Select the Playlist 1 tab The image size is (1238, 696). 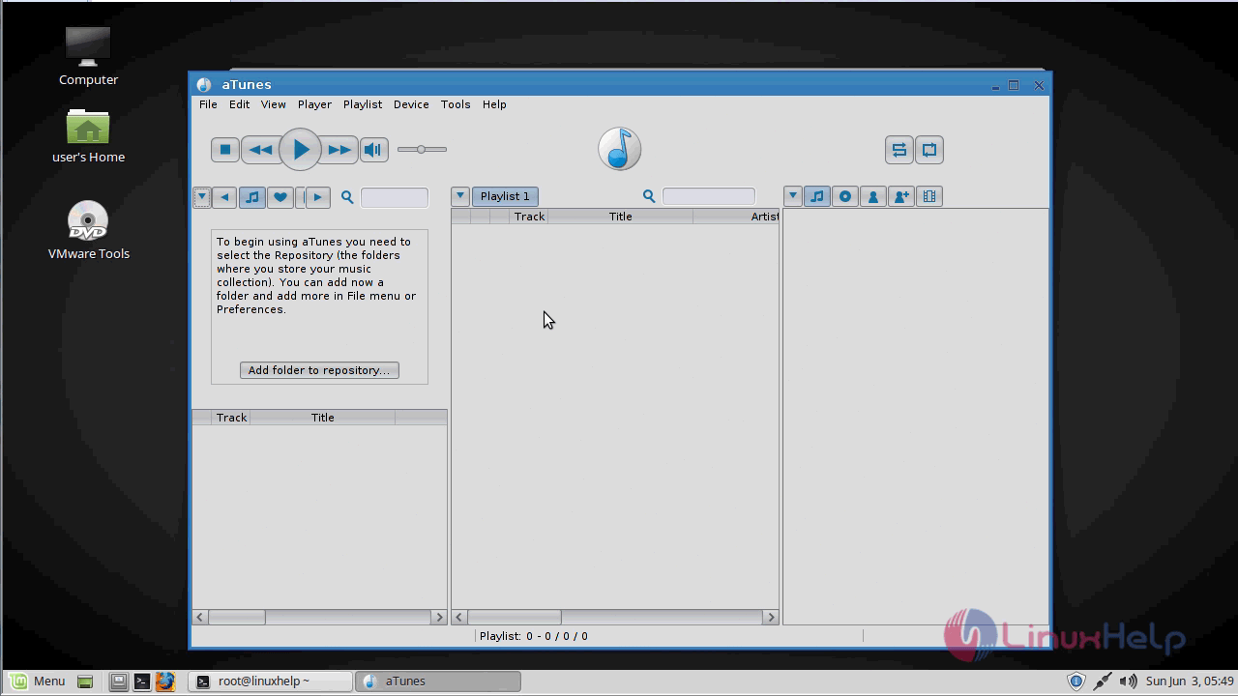(x=505, y=196)
